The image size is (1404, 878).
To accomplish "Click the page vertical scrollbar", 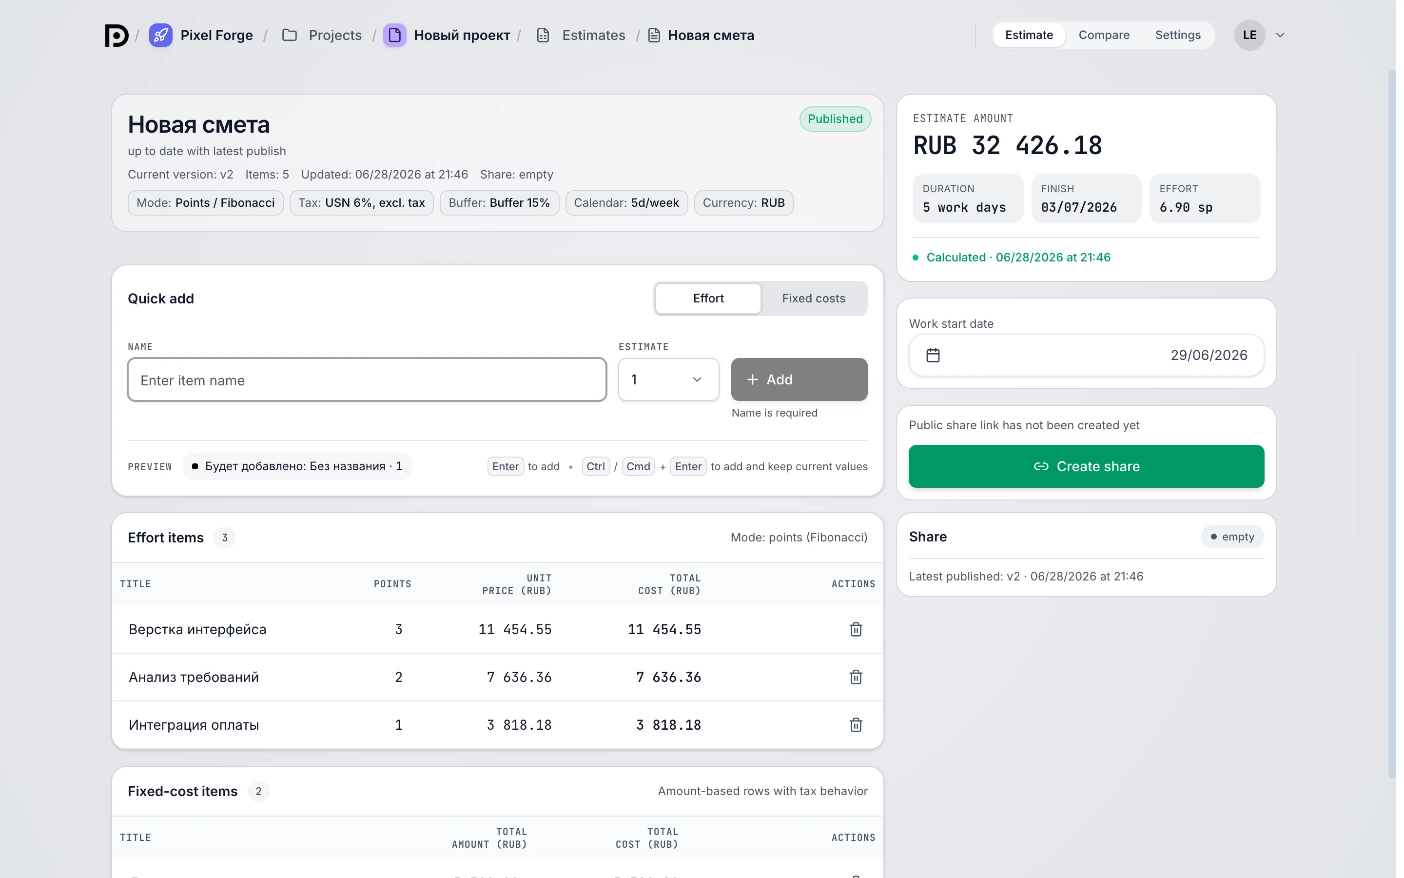I will (1392, 424).
